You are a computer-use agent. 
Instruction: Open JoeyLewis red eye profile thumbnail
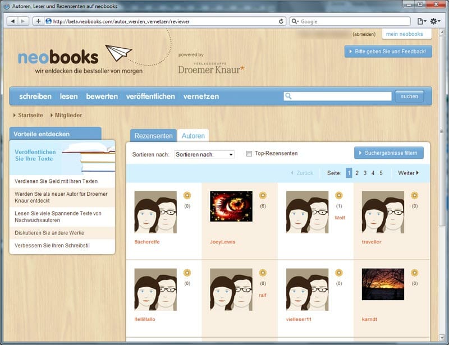[231, 206]
